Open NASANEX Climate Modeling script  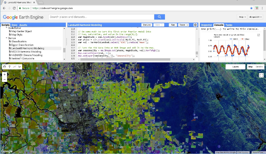point(27,55)
